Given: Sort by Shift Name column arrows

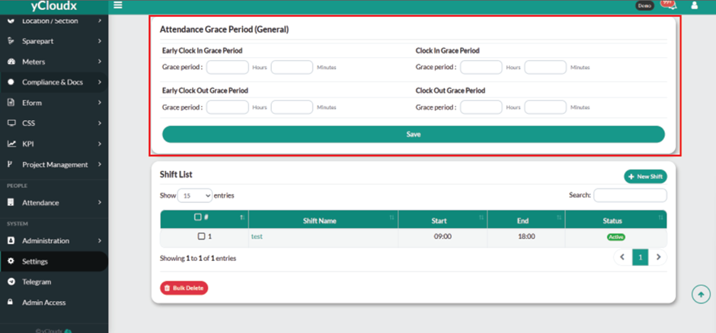Looking at the screenshot, I should [x=392, y=217].
